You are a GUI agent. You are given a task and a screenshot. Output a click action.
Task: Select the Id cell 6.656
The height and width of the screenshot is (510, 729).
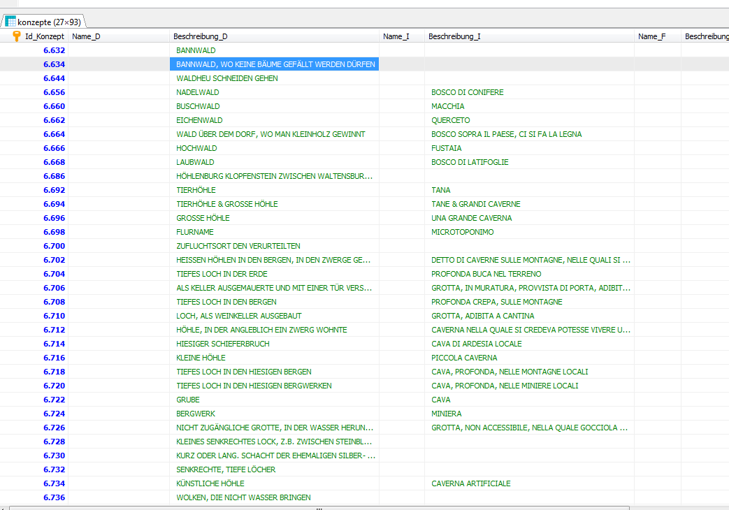click(x=54, y=92)
